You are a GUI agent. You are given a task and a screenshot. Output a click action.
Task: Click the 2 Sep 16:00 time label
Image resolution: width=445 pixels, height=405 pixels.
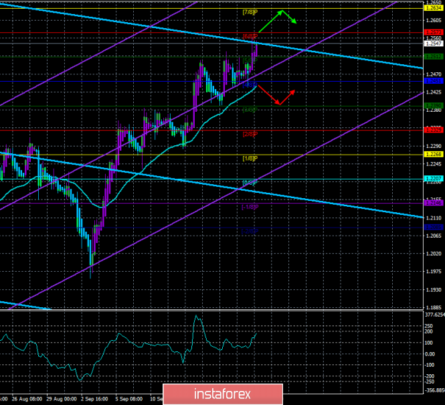(x=94, y=399)
